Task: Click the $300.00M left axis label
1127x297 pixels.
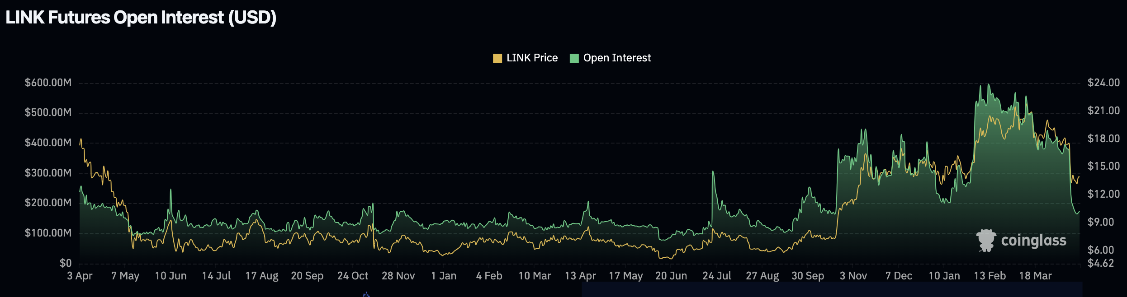Action: coord(48,173)
